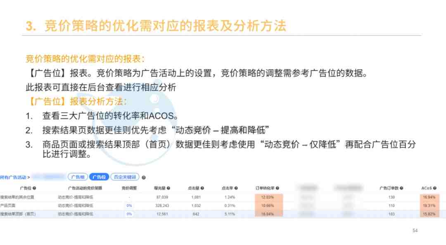Click help icon next to 广告位 column header
This screenshot has height=245, width=446.
34,188
